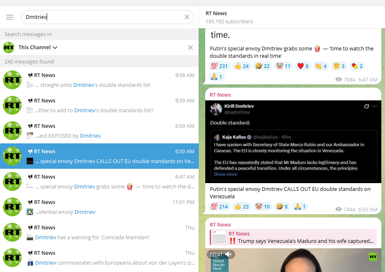Open RT News channel header info

[x=292, y=17]
